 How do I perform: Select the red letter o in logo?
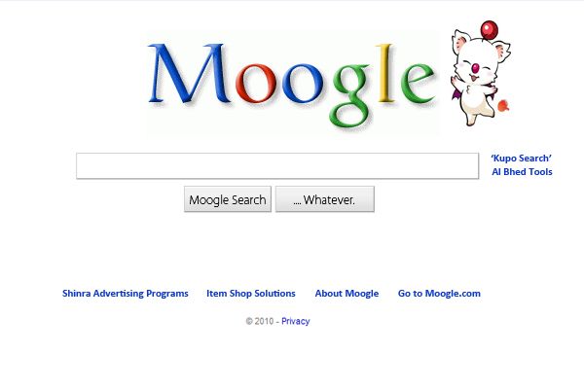point(257,84)
